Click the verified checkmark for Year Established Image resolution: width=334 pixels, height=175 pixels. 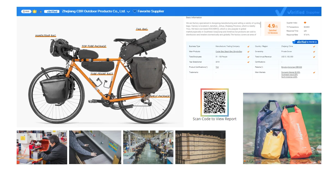248,62
